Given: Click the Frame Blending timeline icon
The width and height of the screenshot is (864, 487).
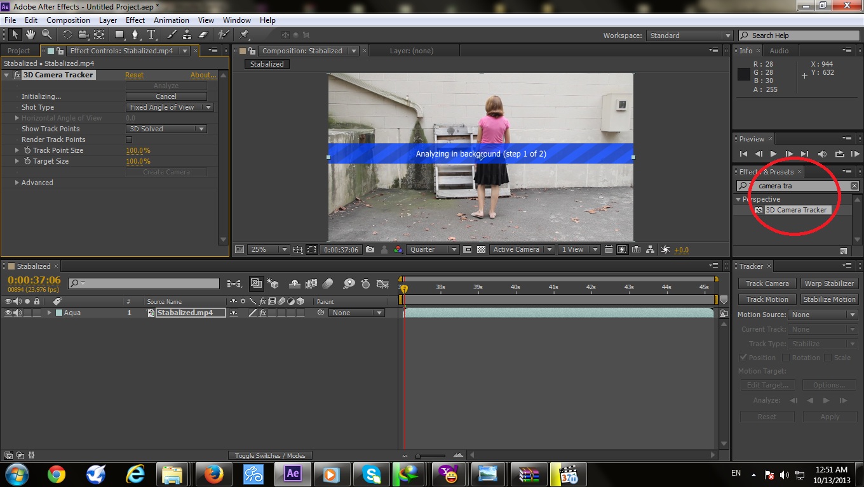Looking at the screenshot, I should point(311,283).
